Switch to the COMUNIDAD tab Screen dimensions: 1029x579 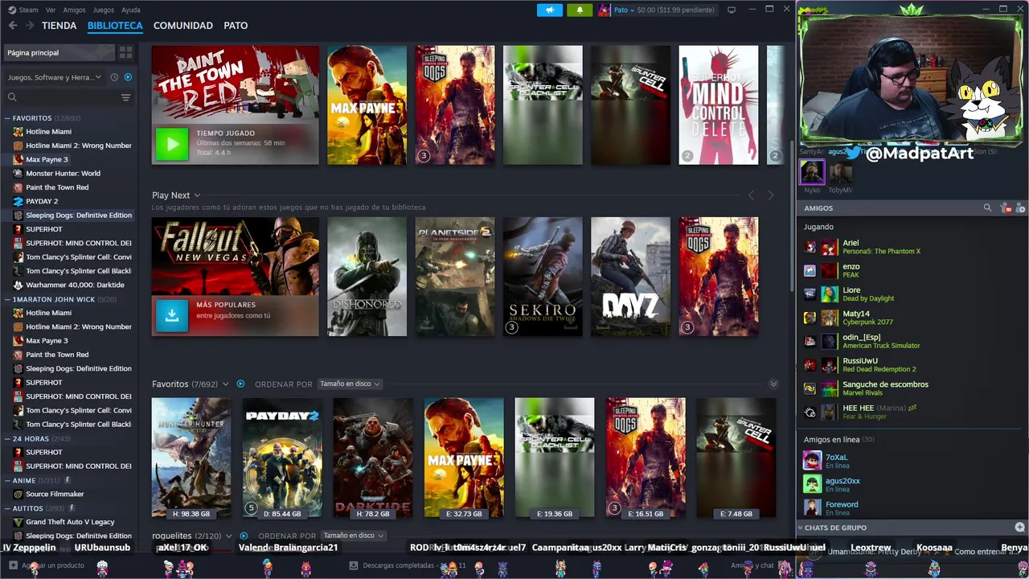pyautogui.click(x=183, y=26)
